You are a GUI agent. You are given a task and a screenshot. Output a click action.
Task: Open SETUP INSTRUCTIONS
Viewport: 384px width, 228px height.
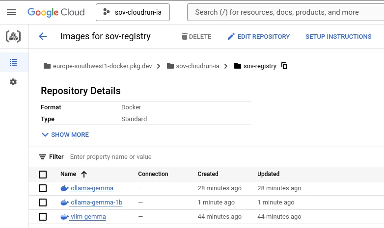[338, 36]
